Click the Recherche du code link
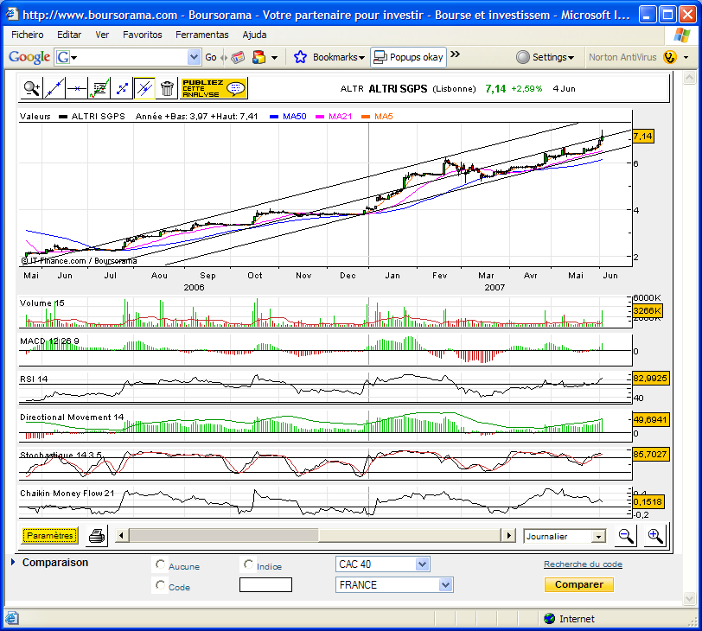702x631 pixels. [583, 564]
